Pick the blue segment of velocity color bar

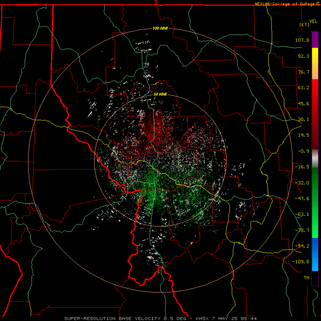[x=315, y=254]
